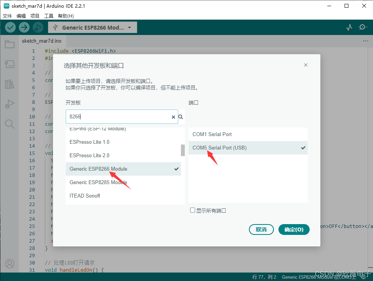
Task: Click the Upload arrow toolbar button
Action: pyautogui.click(x=24, y=27)
